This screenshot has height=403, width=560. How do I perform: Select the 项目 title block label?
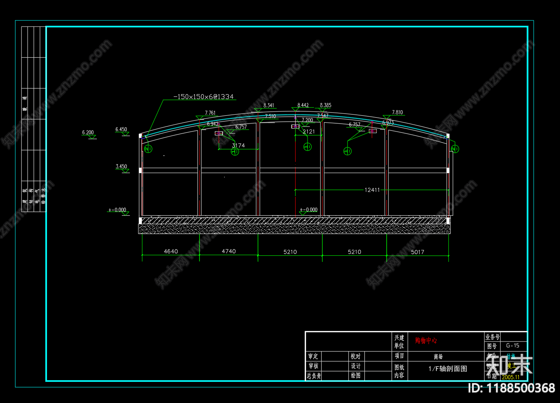click(399, 356)
